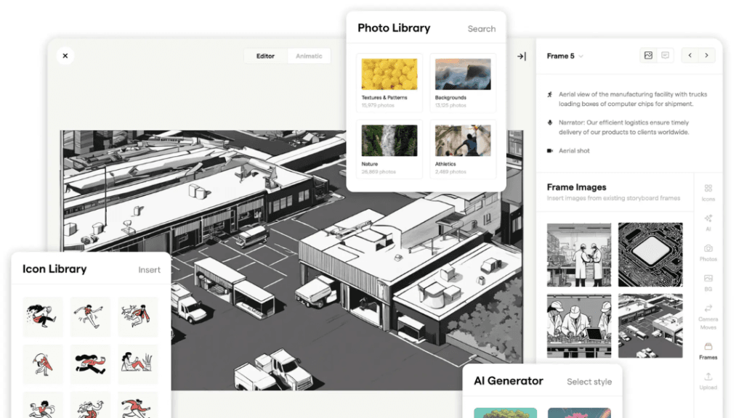The width and height of the screenshot is (744, 418).
Task: Select the workers with hardhats frame image
Action: pos(579,326)
